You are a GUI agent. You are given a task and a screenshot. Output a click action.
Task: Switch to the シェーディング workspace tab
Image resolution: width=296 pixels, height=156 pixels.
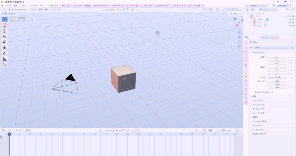click(x=118, y=6)
